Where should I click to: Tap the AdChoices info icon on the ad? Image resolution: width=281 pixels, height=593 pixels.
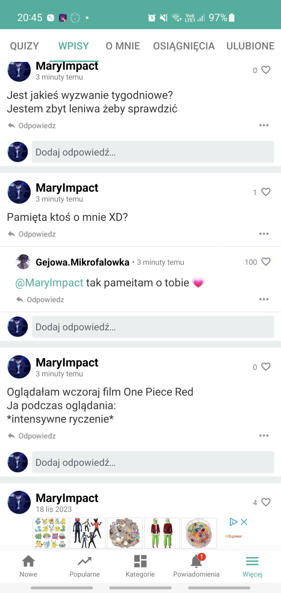[233, 522]
